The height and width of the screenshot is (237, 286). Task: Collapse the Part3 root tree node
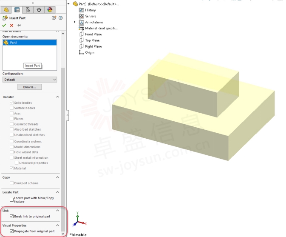tap(68, 4)
